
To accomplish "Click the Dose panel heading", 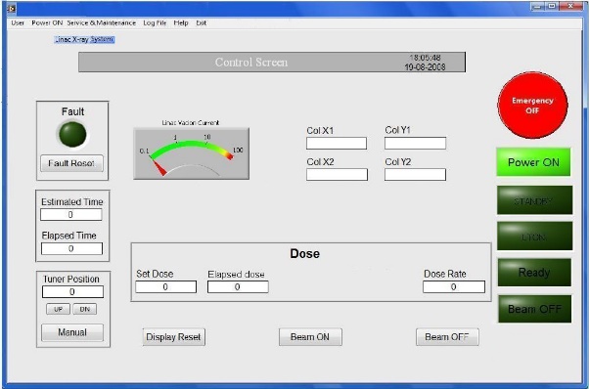I will click(x=304, y=253).
